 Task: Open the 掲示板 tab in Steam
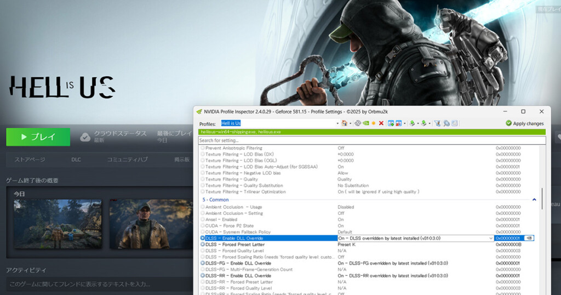point(182,160)
